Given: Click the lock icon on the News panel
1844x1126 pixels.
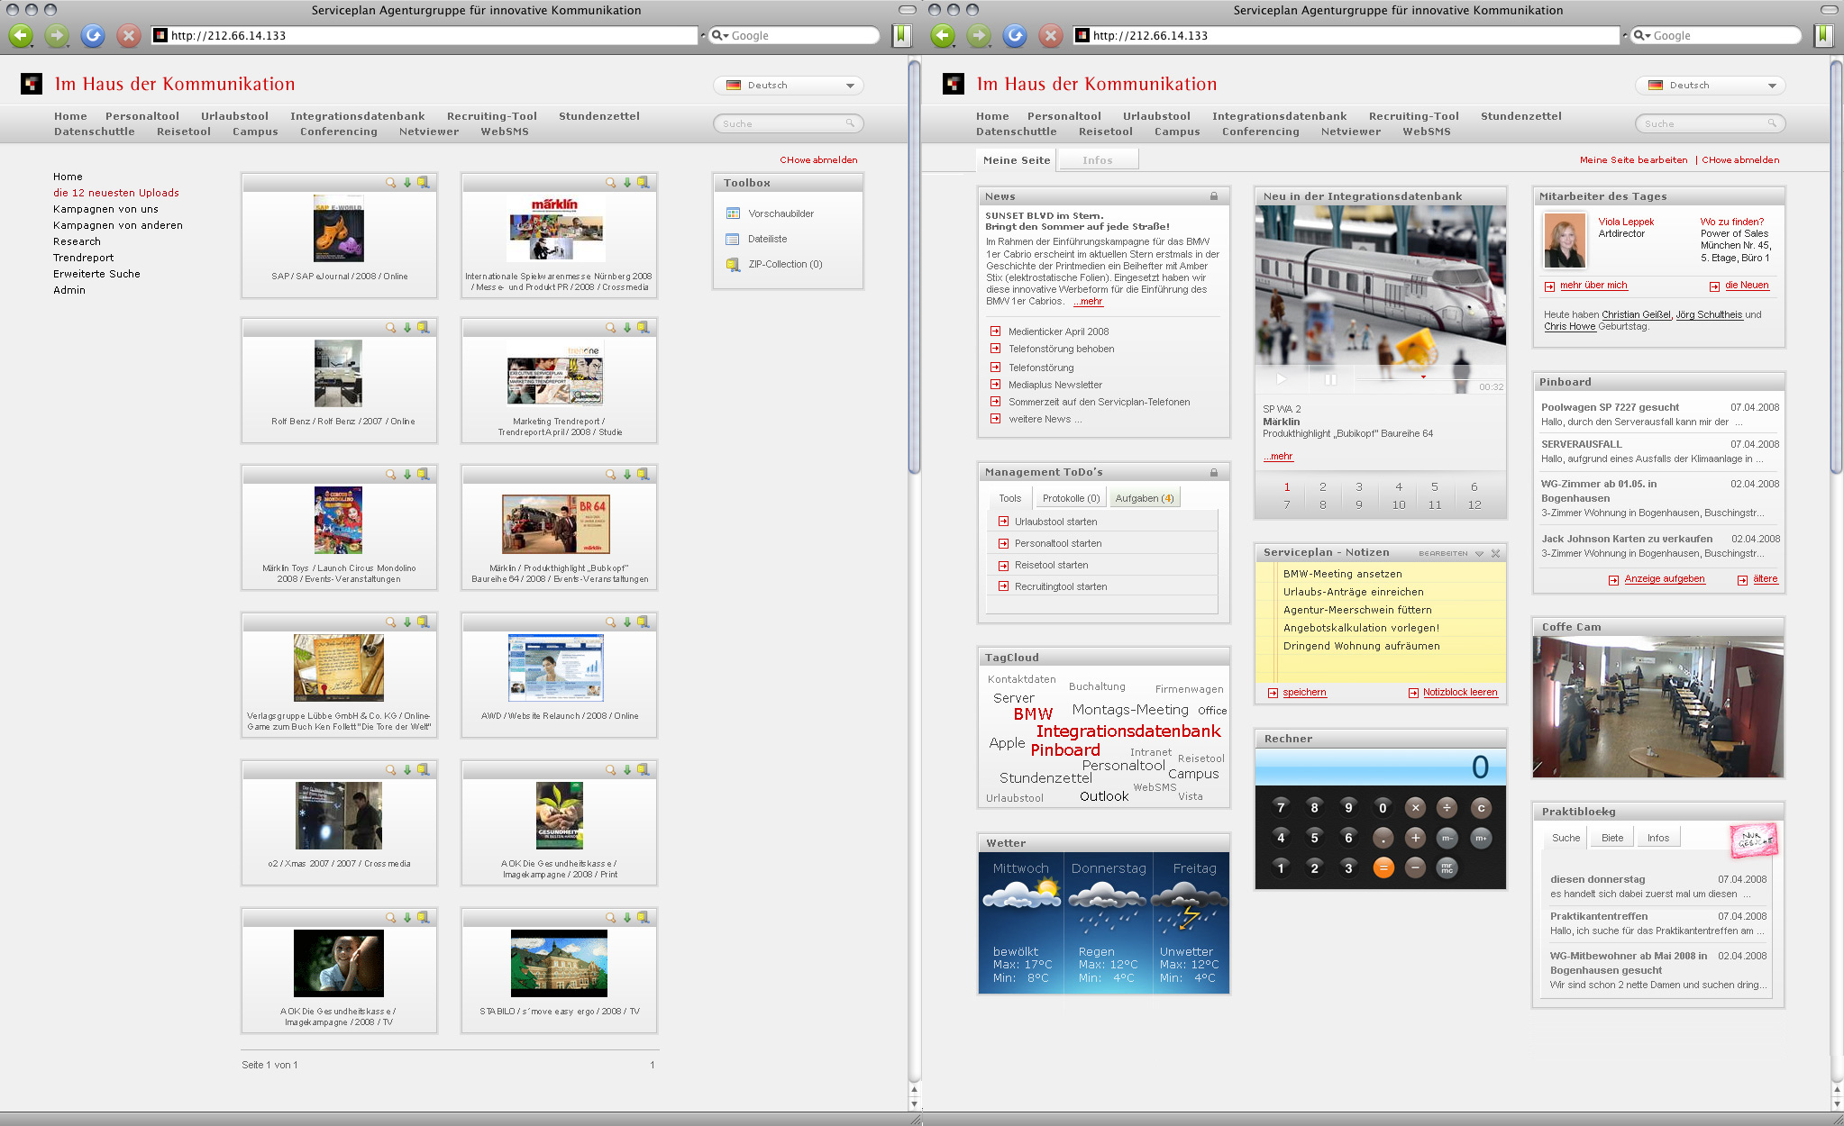Looking at the screenshot, I should point(1214,196).
